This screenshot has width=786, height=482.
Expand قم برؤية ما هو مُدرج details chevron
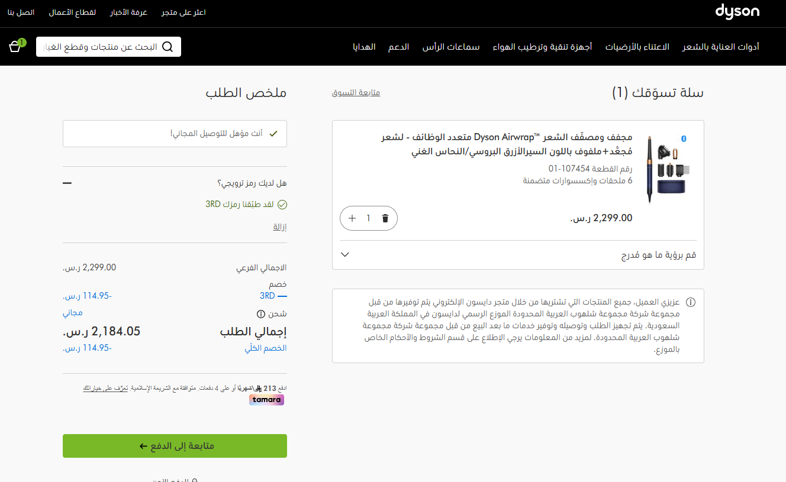344,254
